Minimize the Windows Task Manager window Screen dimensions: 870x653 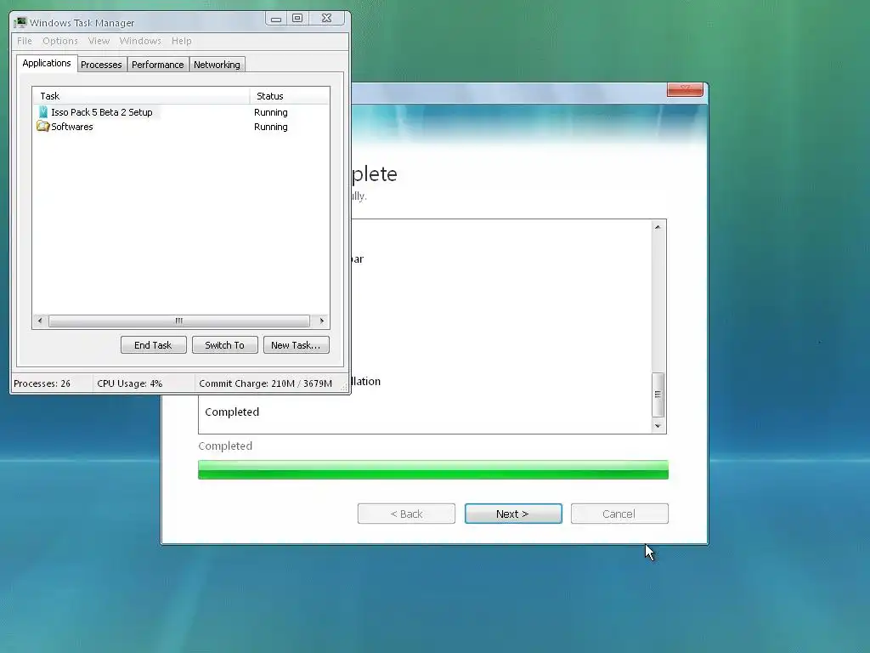tap(276, 19)
